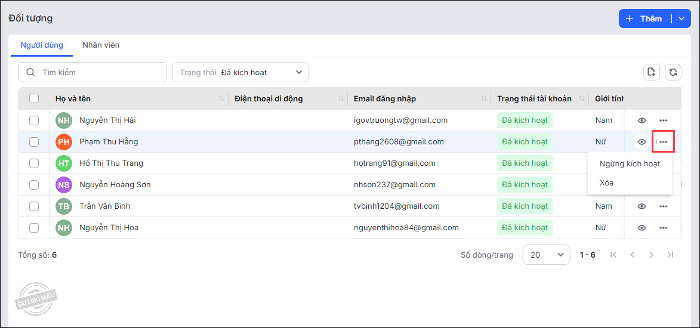Select Xóa in the context menu
This screenshot has height=328, width=700.
point(606,182)
